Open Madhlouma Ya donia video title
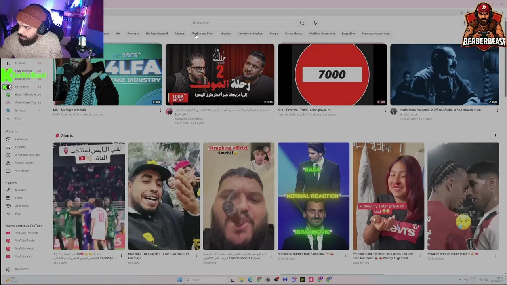The image size is (507, 285). [440, 110]
